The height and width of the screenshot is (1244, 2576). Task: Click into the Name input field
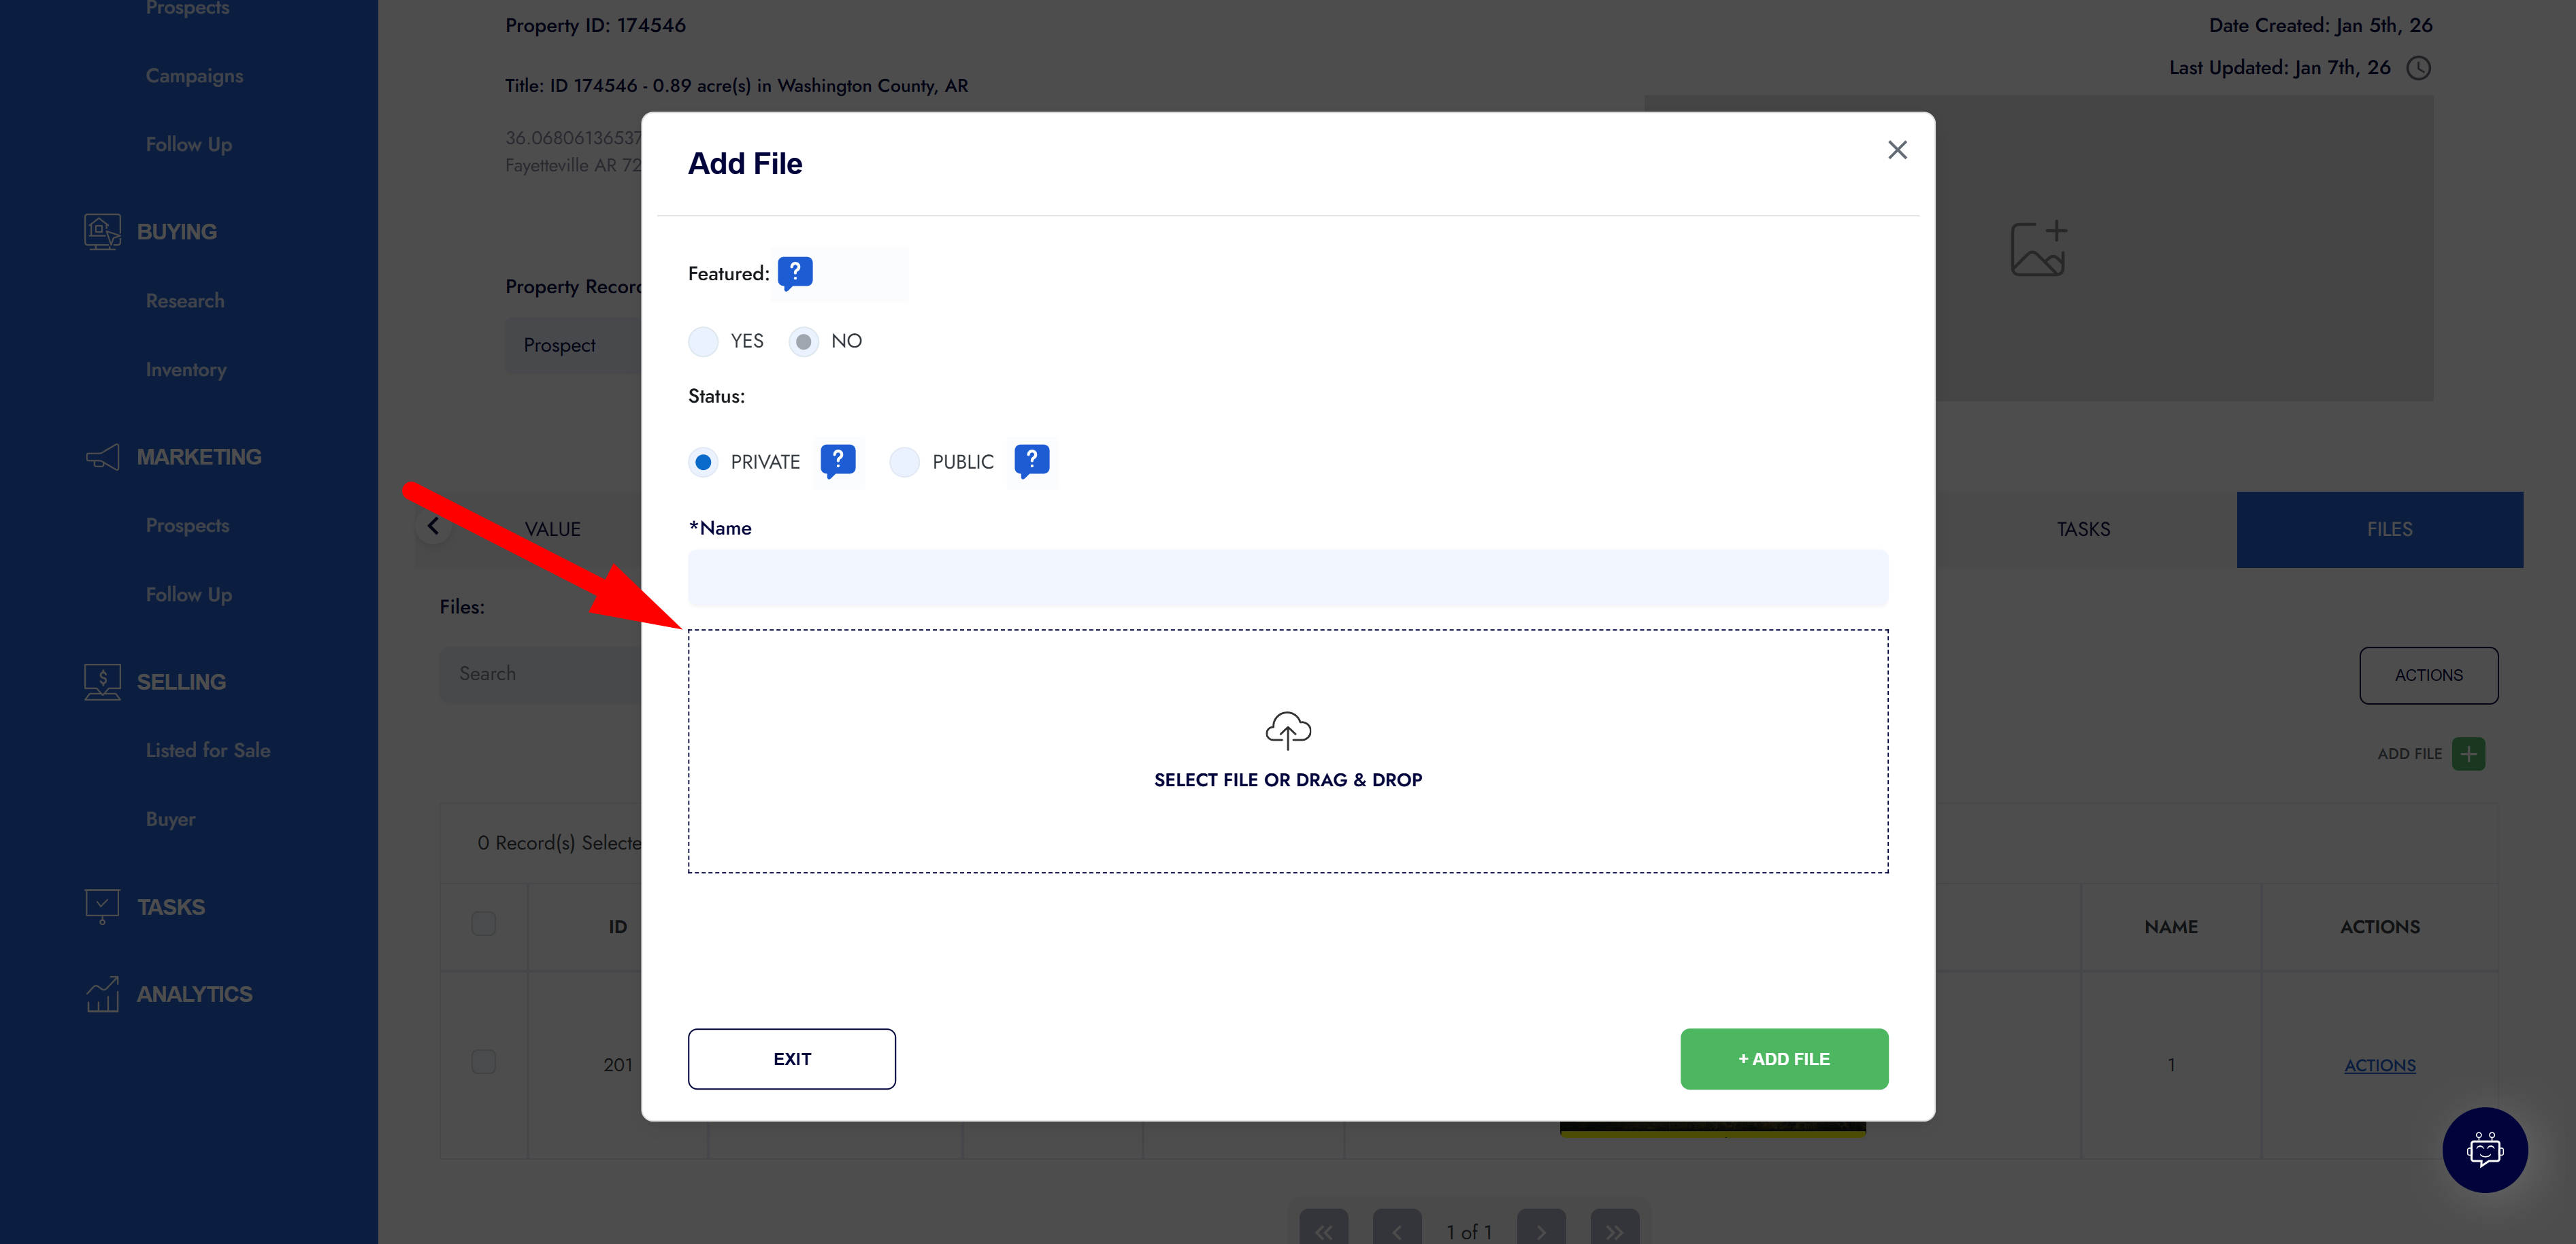1287,578
